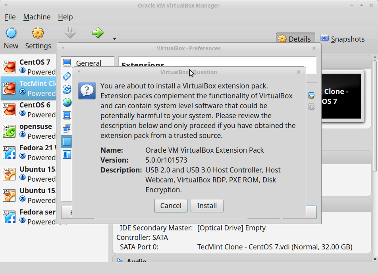Open Update preferences via circular arrows icon
Screen dimensions: 378x274
[x=67, y=89]
